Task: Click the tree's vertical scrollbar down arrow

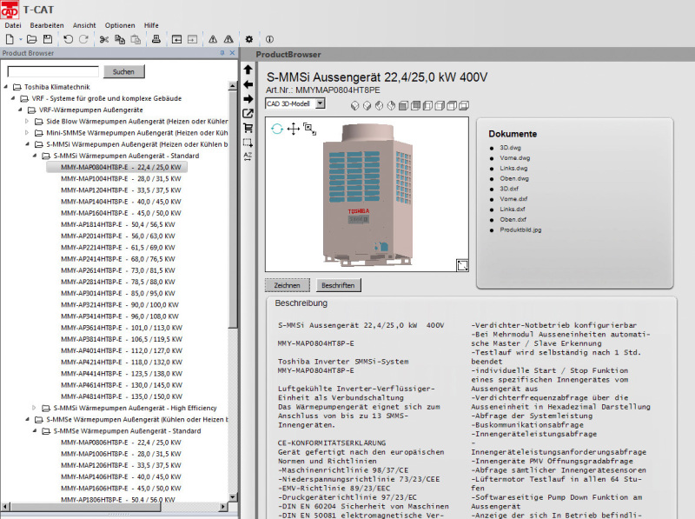Action: (233, 497)
